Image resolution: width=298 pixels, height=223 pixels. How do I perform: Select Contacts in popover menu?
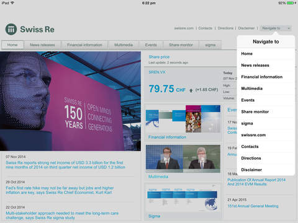[266, 147]
